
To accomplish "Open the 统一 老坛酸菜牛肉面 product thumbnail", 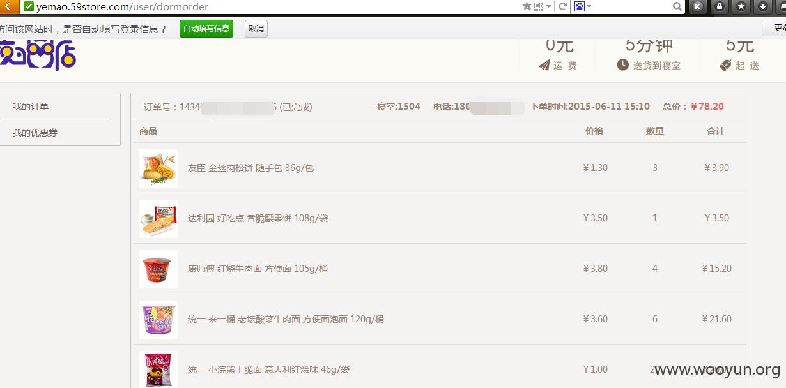I will point(158,320).
